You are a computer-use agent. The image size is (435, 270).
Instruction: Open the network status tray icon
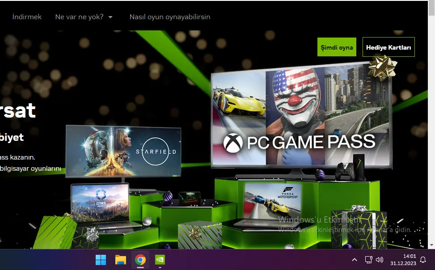368,260
